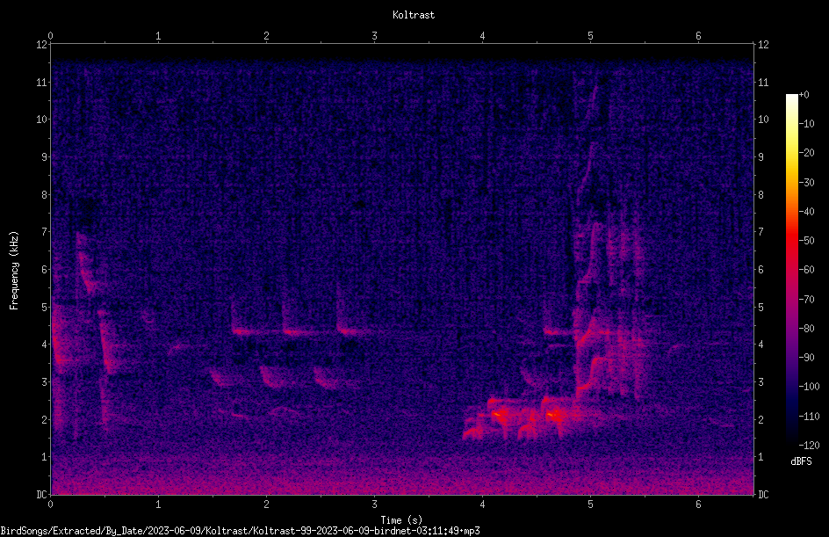Click the 9 tick on the left frequency axis

(44, 157)
